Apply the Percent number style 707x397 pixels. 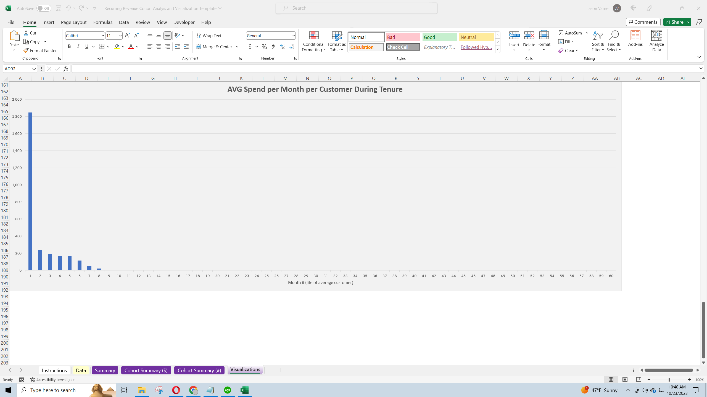tap(264, 47)
